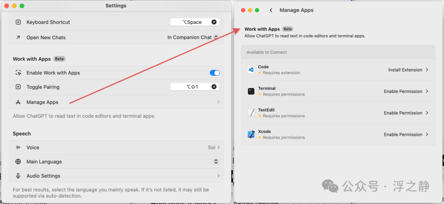Click the Main Language globe icon
The image size is (444, 204).
click(x=18, y=162)
